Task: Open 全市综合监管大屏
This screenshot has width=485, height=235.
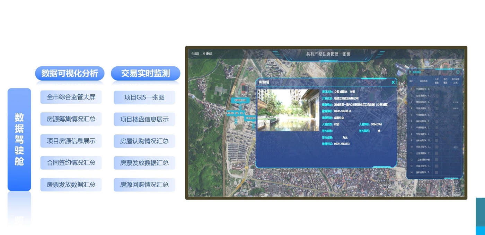Action: [71, 97]
